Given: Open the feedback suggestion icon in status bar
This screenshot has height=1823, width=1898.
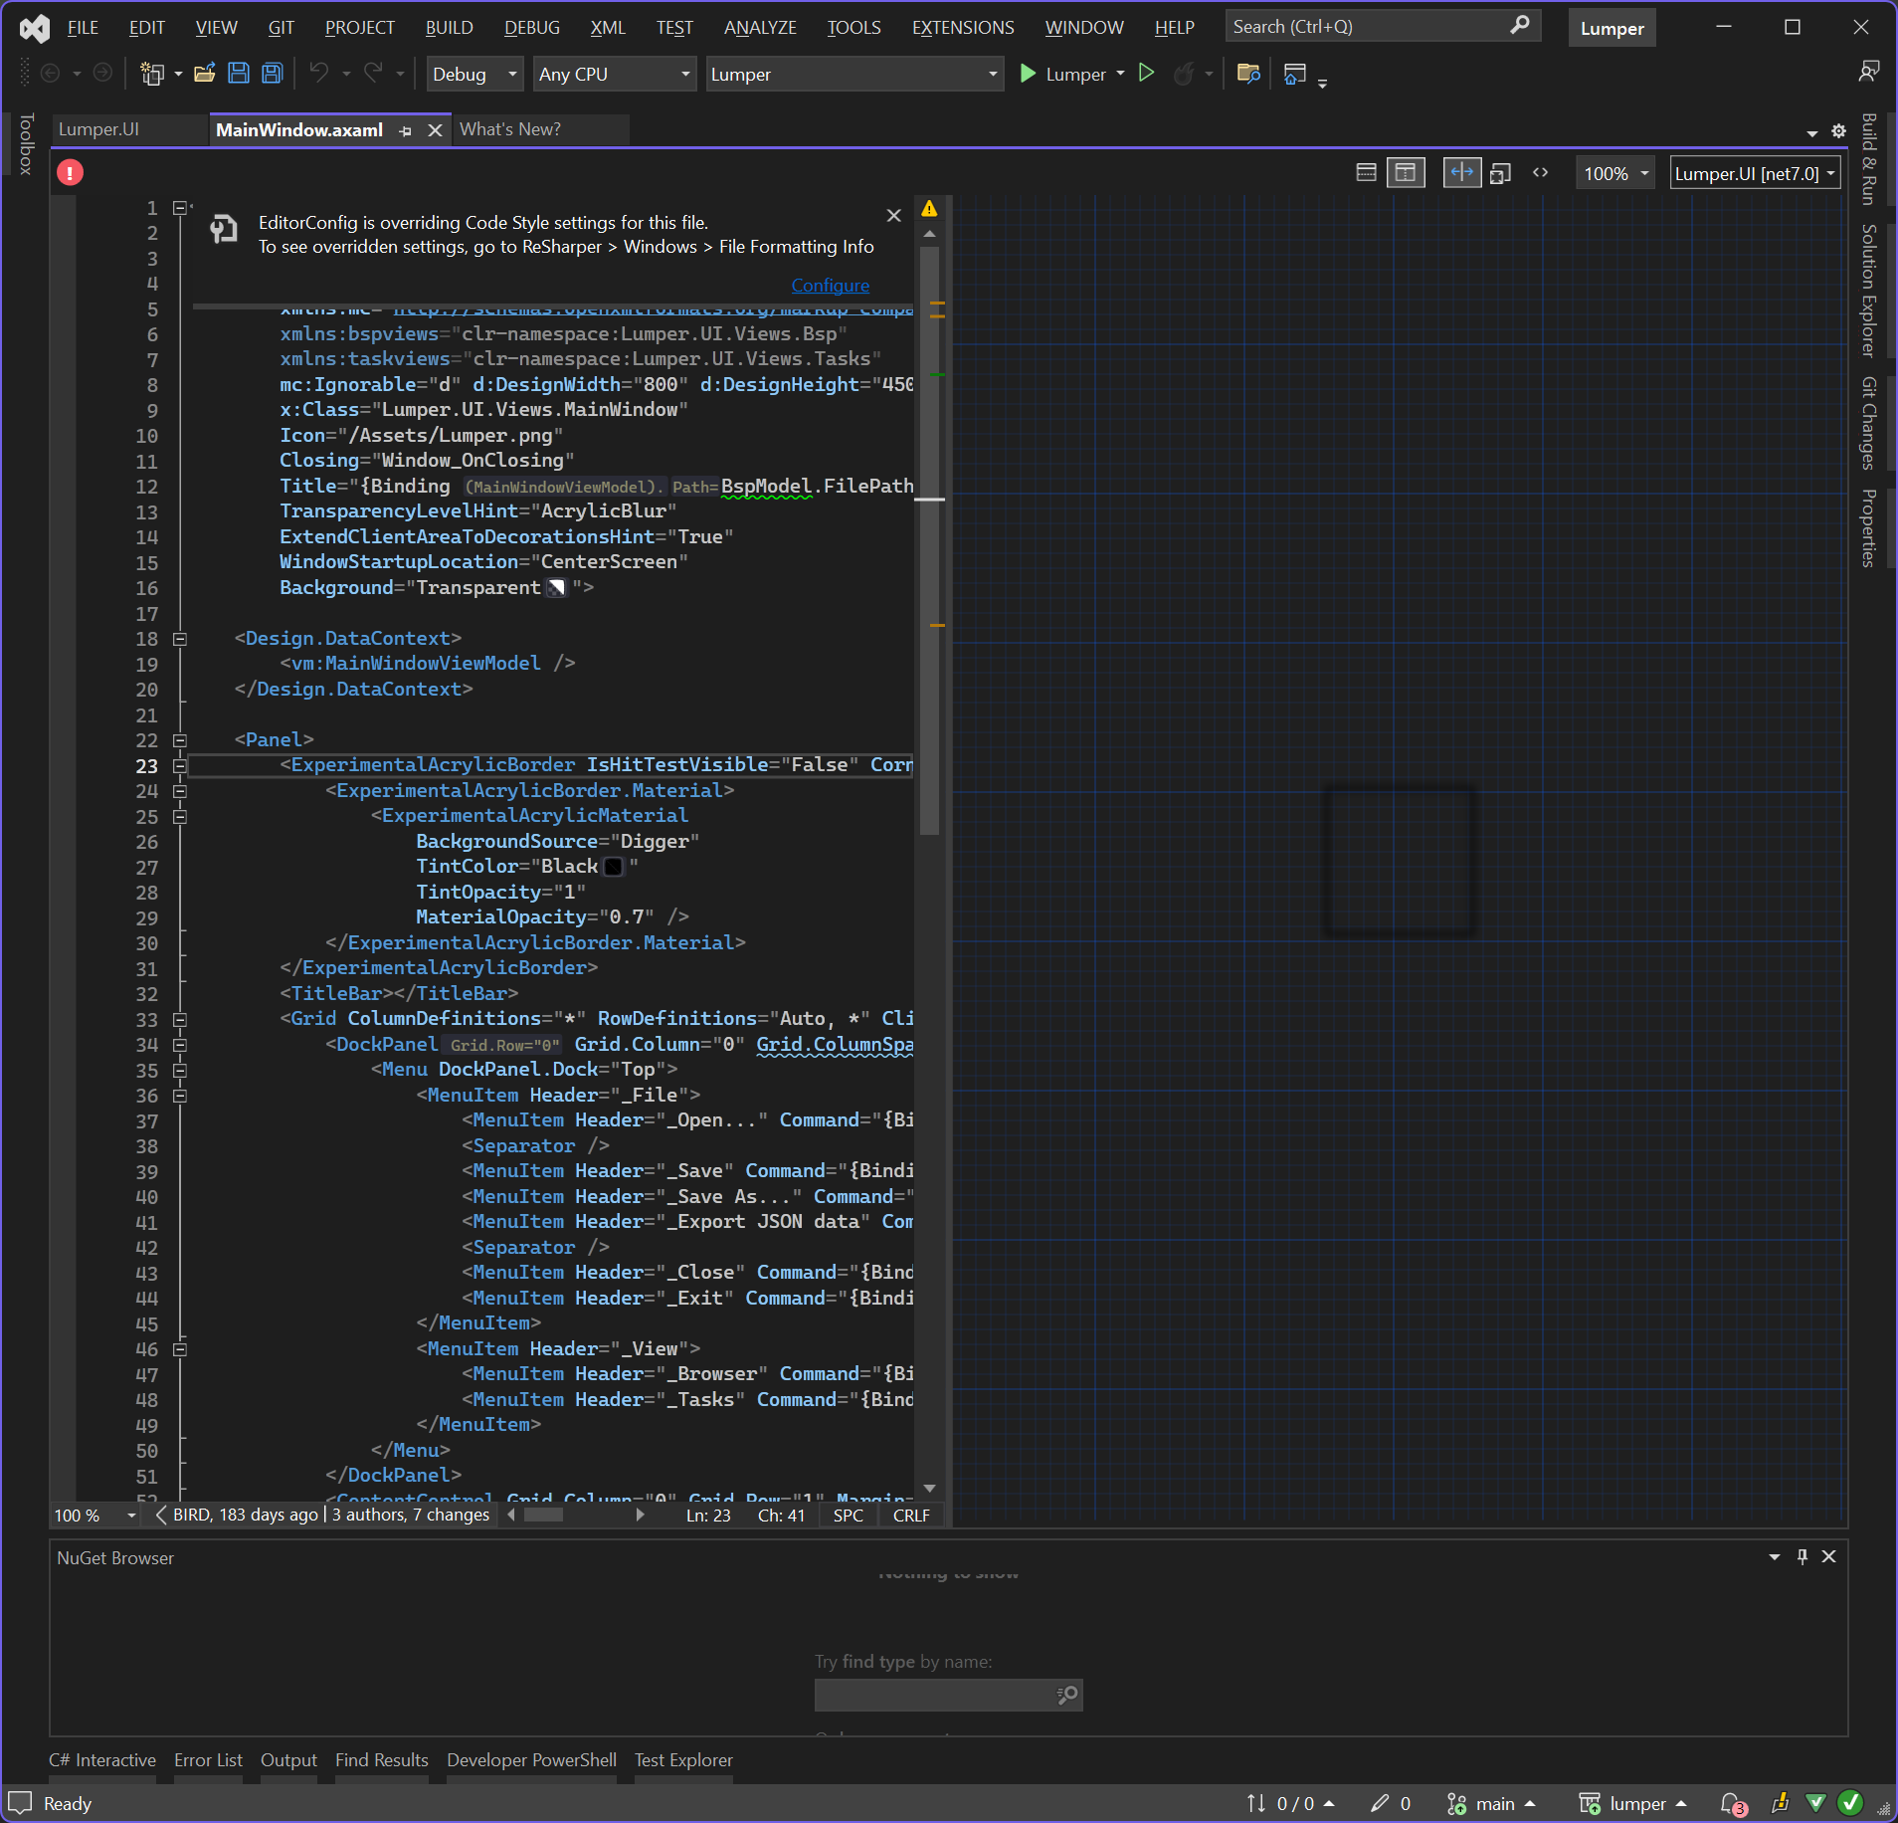Looking at the screenshot, I should coord(1780,1803).
